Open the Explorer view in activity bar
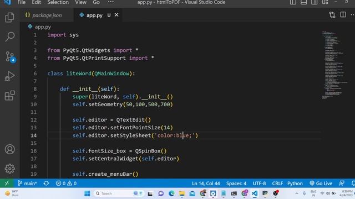Image resolution: width=355 pixels, height=199 pixels. [x=9, y=17]
